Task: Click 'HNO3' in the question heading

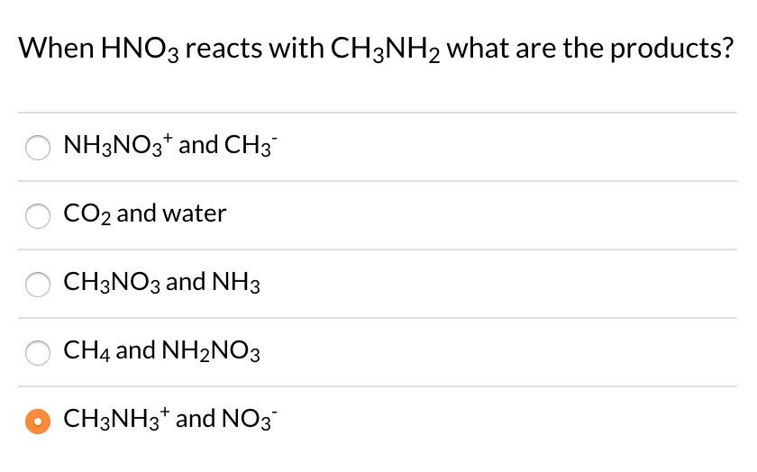Action: pyautogui.click(x=110, y=47)
